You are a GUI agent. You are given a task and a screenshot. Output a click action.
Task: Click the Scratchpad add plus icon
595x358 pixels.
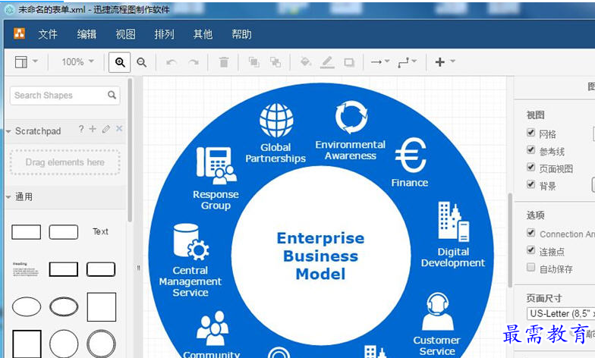coord(93,129)
